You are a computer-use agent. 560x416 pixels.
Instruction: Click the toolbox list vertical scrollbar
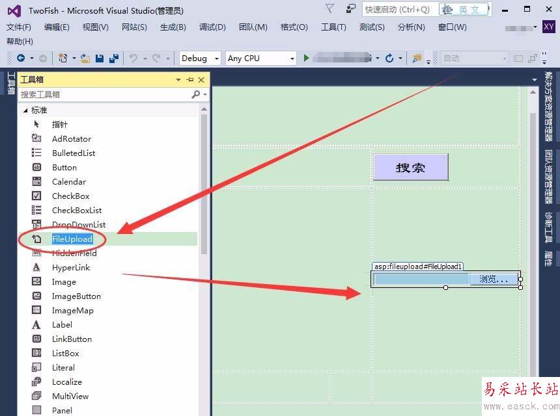(x=204, y=183)
